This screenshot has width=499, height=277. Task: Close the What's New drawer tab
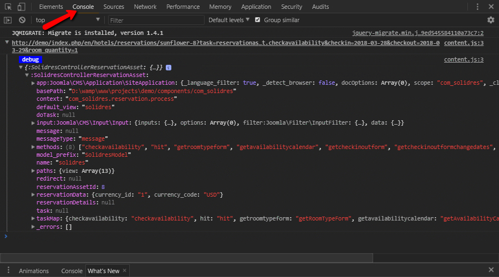125,271
